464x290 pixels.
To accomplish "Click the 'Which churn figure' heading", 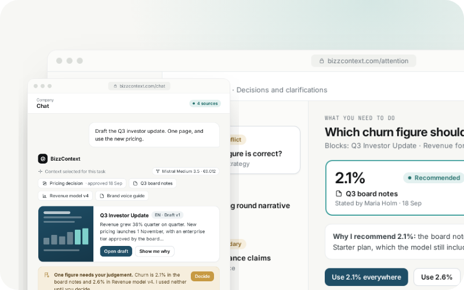I will point(394,132).
